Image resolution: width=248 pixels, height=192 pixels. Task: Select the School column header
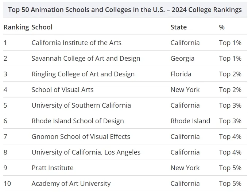tap(42, 27)
